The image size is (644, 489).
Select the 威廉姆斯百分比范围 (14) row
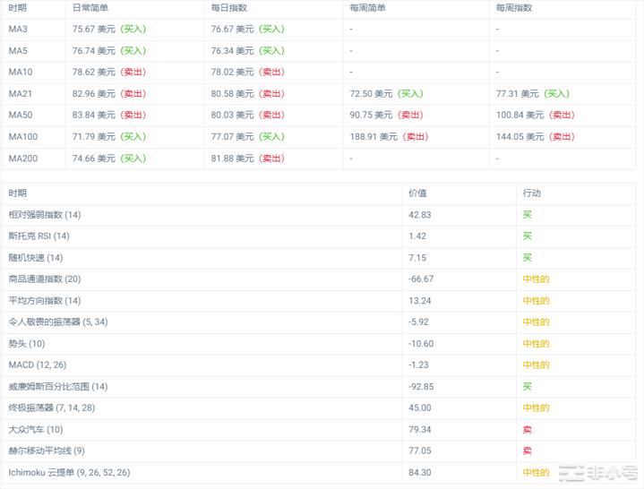tap(319, 387)
